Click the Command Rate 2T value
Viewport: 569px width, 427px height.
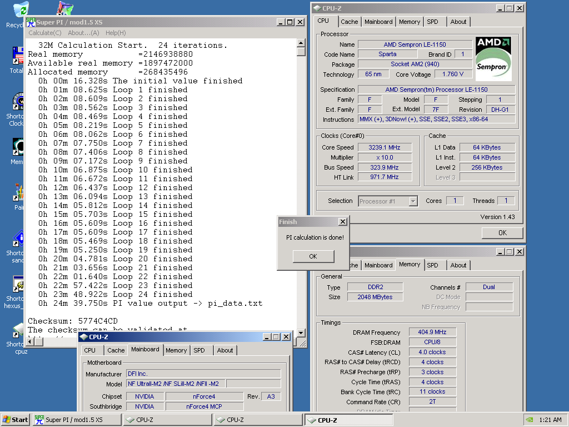[432, 401]
